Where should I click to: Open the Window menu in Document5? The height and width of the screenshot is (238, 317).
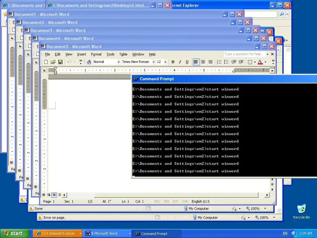coord(138,54)
